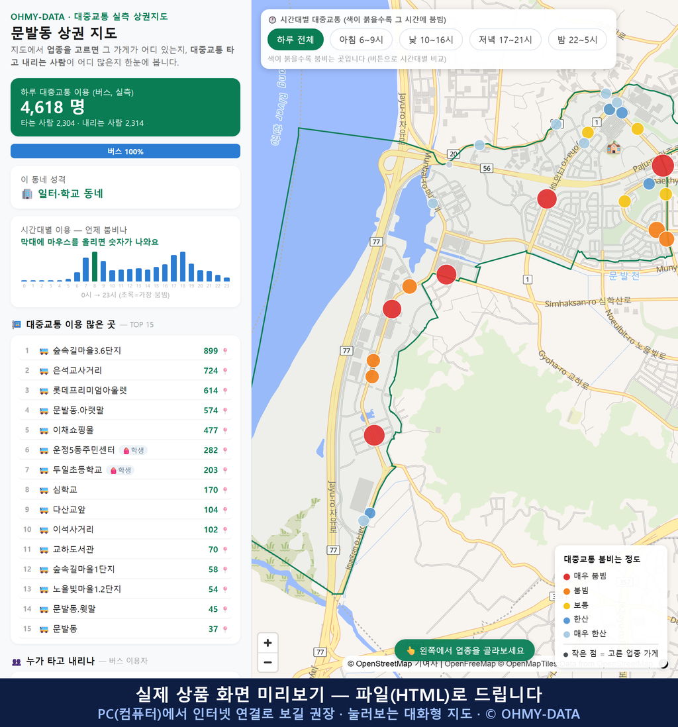Click the pin icon in the 교하도서관 row
678x727 pixels.
pos(225,550)
